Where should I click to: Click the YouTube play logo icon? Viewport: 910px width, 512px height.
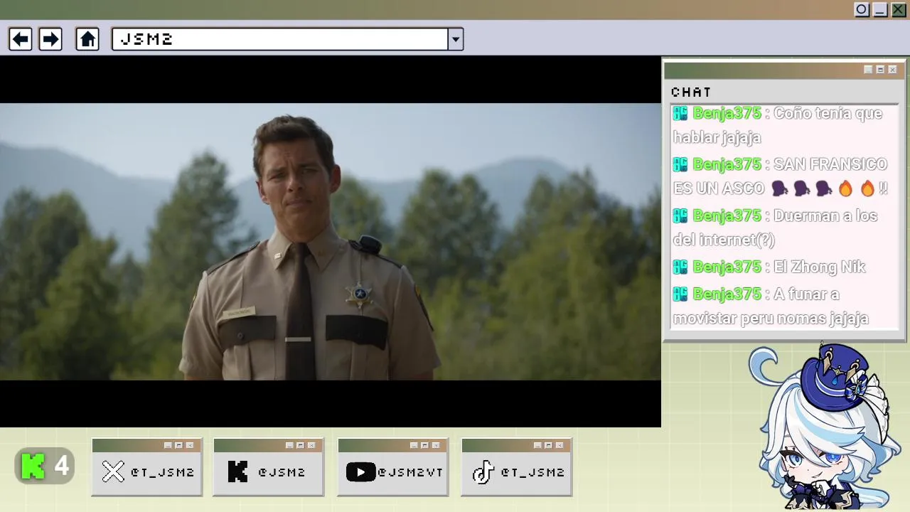(x=360, y=471)
